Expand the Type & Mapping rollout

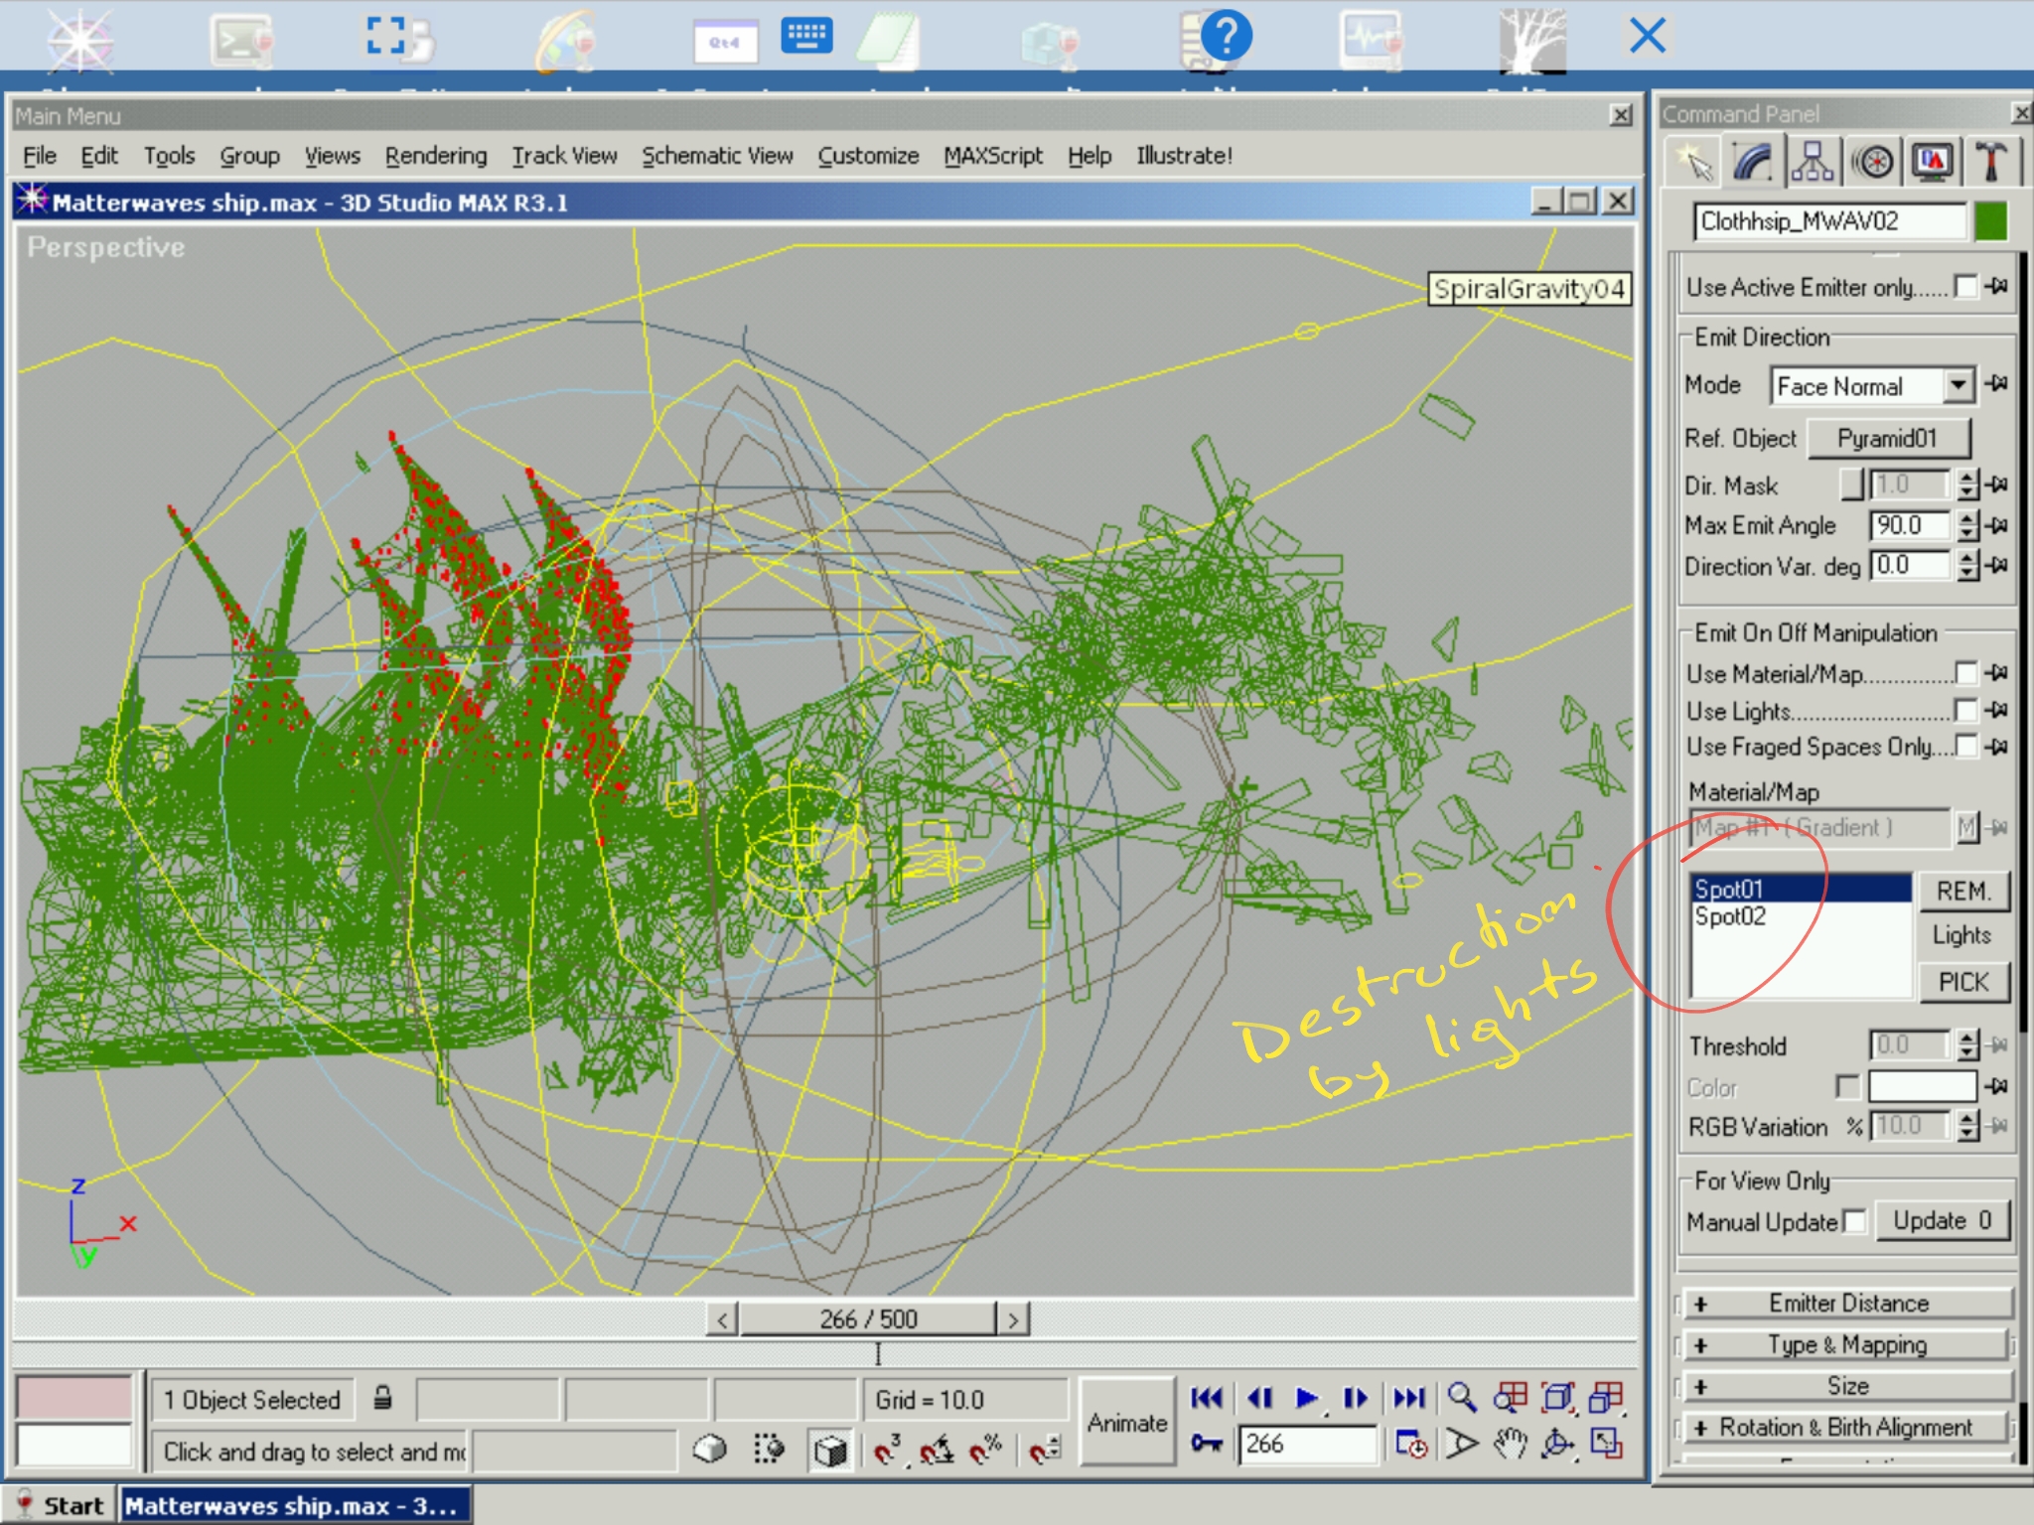[1847, 1344]
